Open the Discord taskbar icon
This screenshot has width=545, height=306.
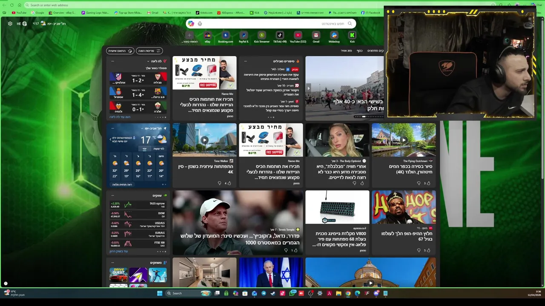(x=376, y=293)
